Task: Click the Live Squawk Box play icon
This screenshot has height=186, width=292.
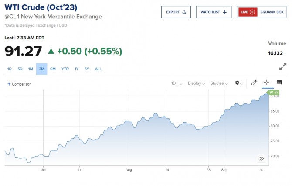Action: (253, 12)
